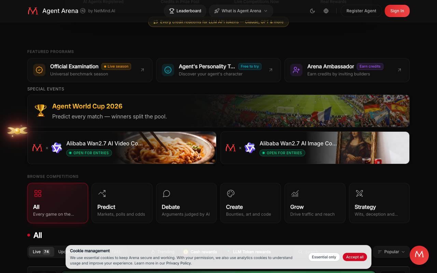Select the Debate category
437x273 pixels.
click(186, 203)
